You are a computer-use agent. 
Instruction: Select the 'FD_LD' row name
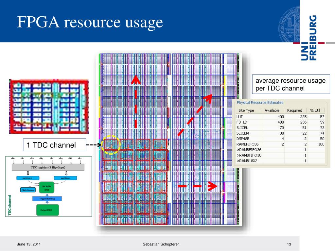click(x=242, y=122)
